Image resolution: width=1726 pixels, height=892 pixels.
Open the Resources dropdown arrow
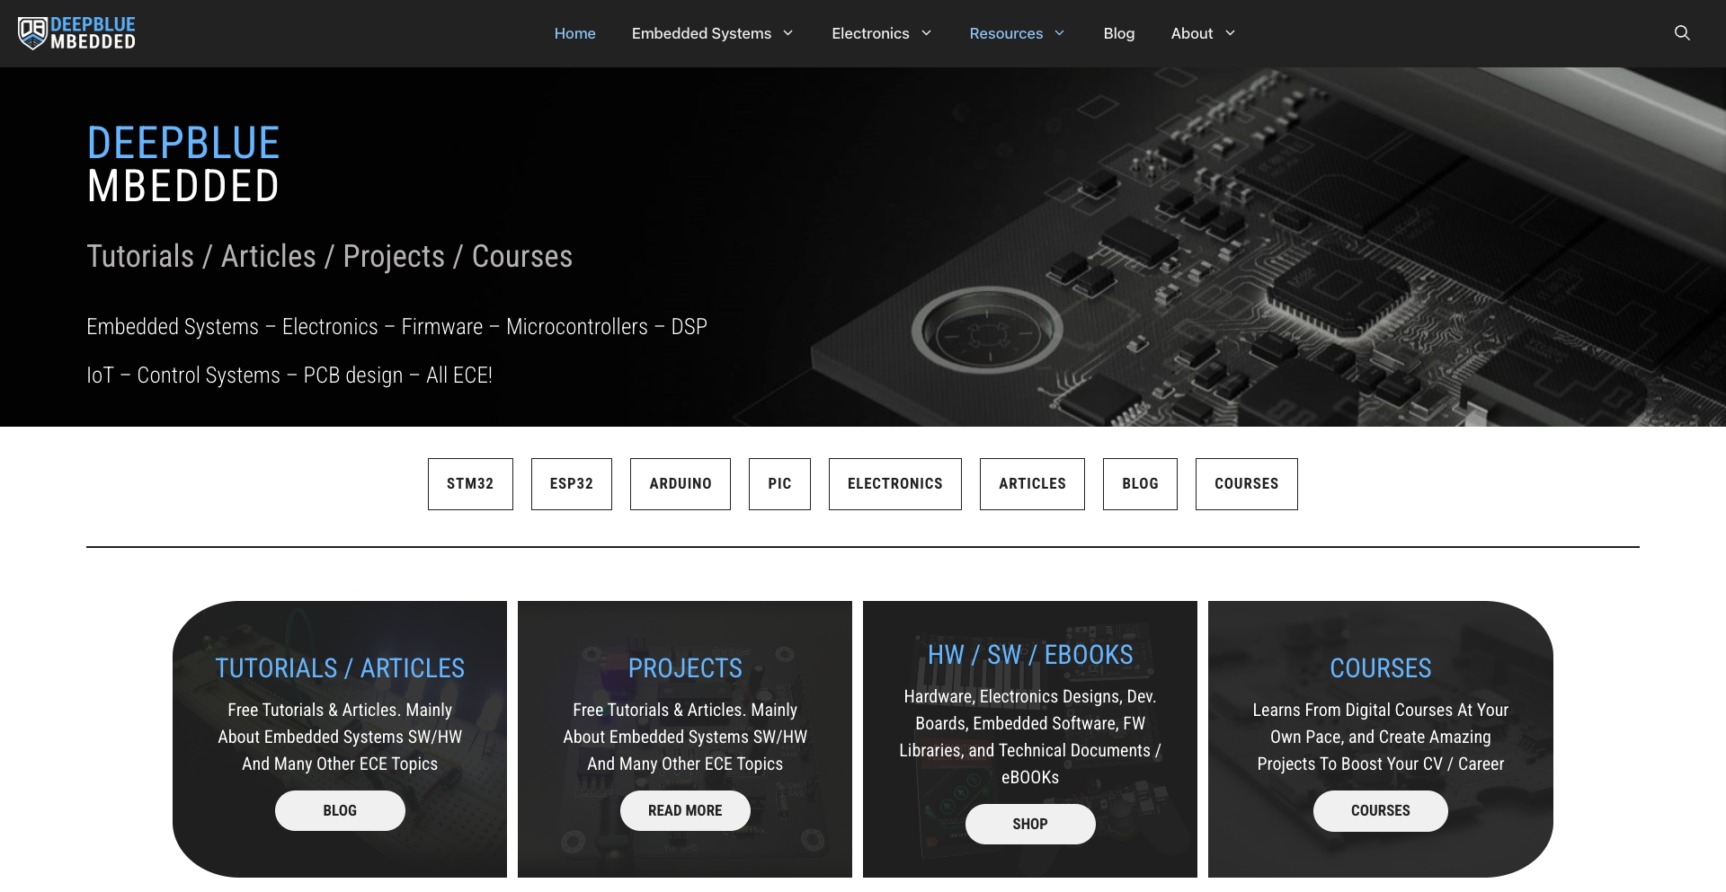(1060, 33)
